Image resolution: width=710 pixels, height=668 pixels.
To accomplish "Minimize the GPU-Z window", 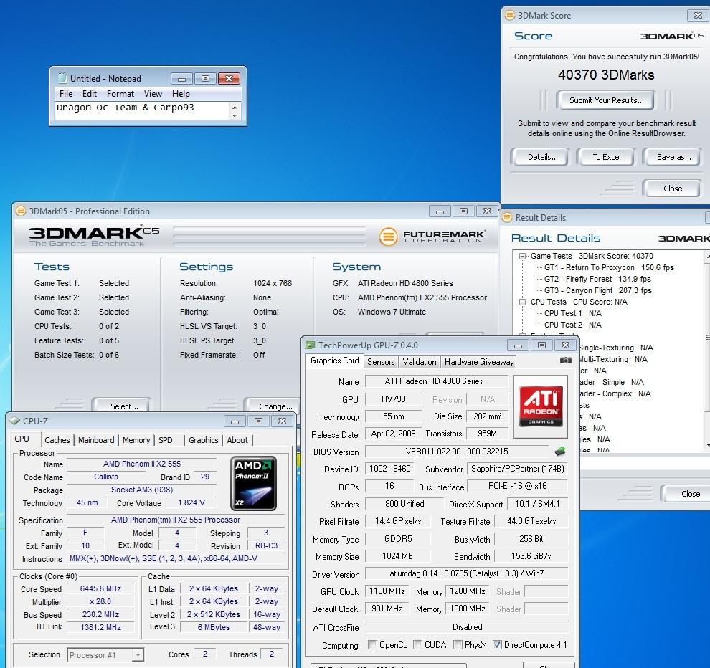I will coord(518,345).
